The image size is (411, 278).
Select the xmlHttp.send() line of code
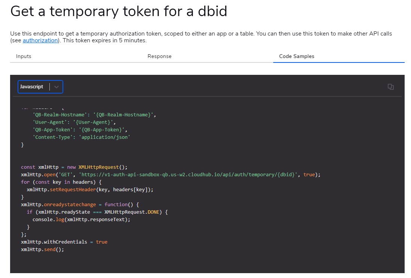[x=42, y=249]
